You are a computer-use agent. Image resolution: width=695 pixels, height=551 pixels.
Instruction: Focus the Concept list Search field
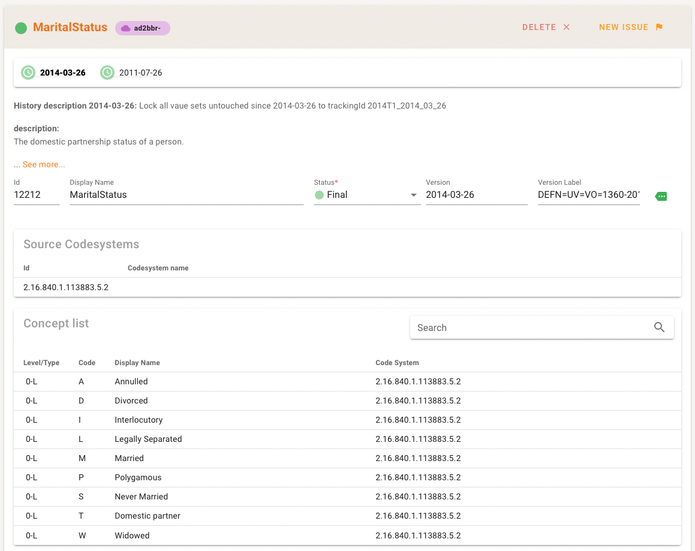coord(531,327)
